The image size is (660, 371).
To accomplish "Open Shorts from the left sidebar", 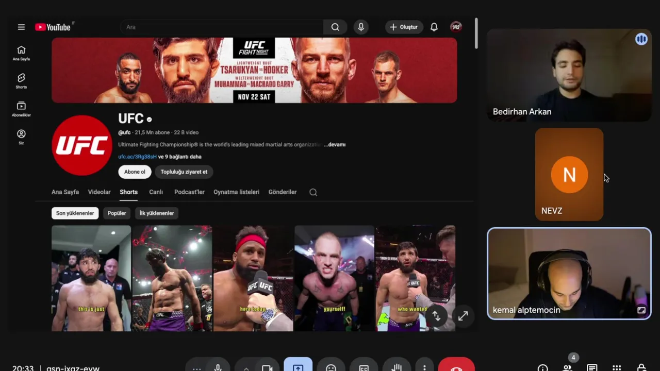I will [x=21, y=81].
